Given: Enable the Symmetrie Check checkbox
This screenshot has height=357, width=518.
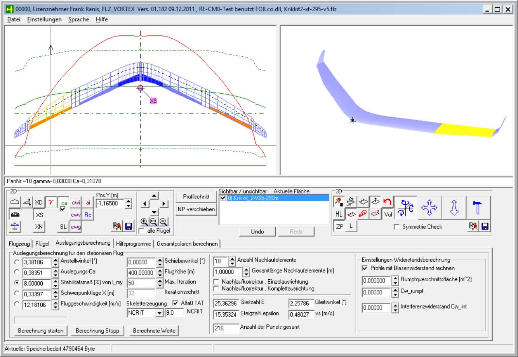Looking at the screenshot, I should pyautogui.click(x=396, y=227).
